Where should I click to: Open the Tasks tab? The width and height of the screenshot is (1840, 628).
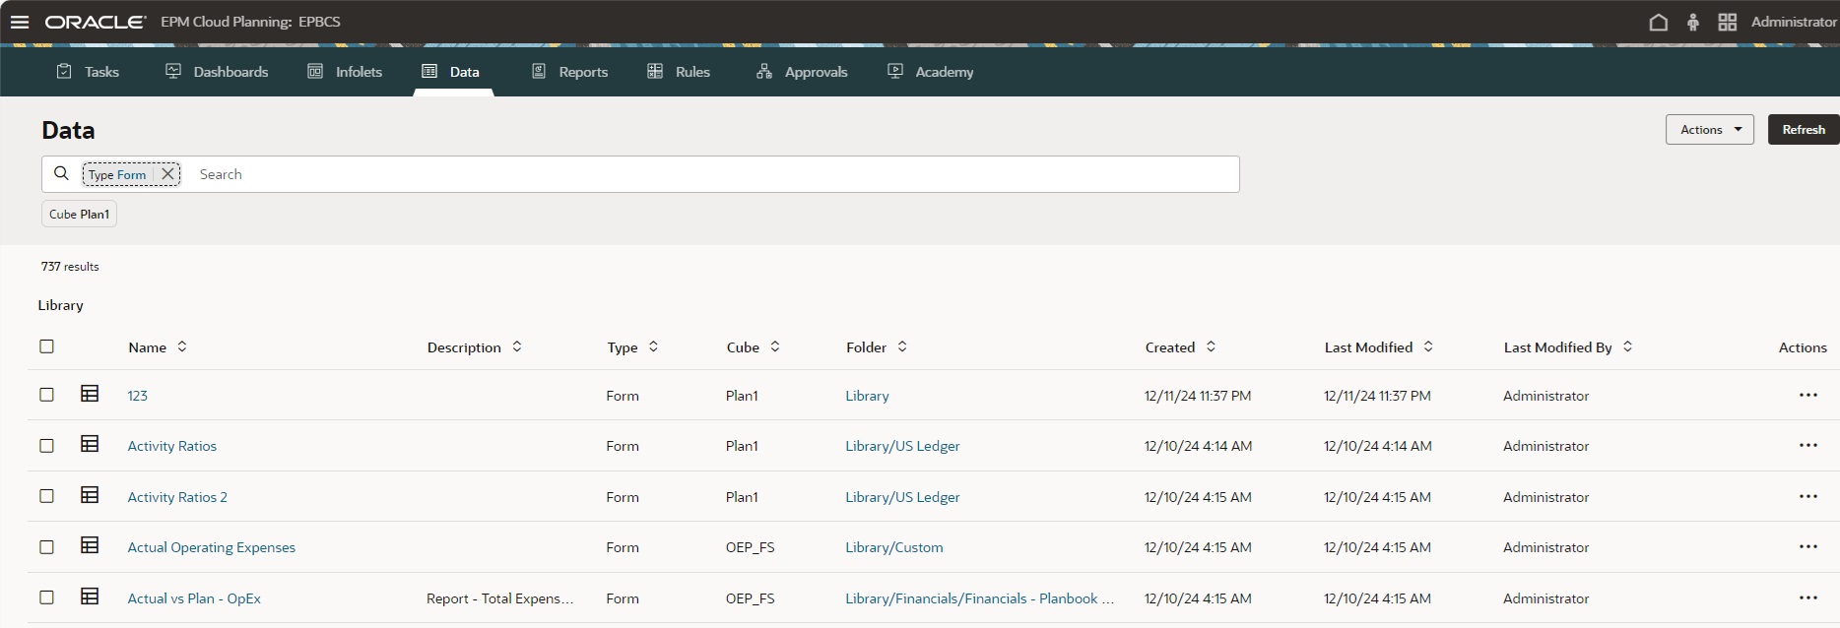click(88, 72)
